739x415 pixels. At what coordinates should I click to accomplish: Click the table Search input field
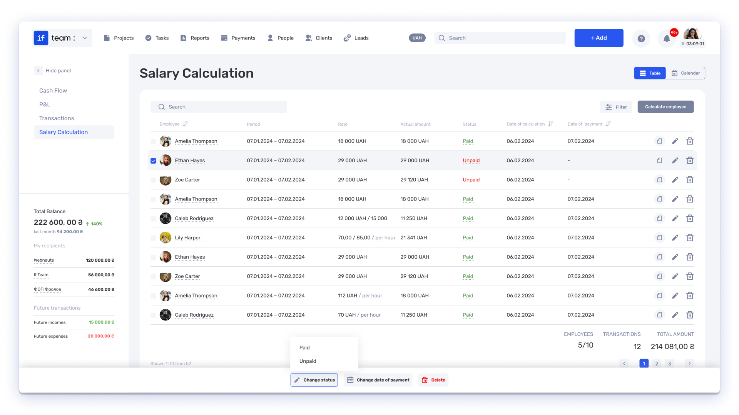click(x=219, y=107)
